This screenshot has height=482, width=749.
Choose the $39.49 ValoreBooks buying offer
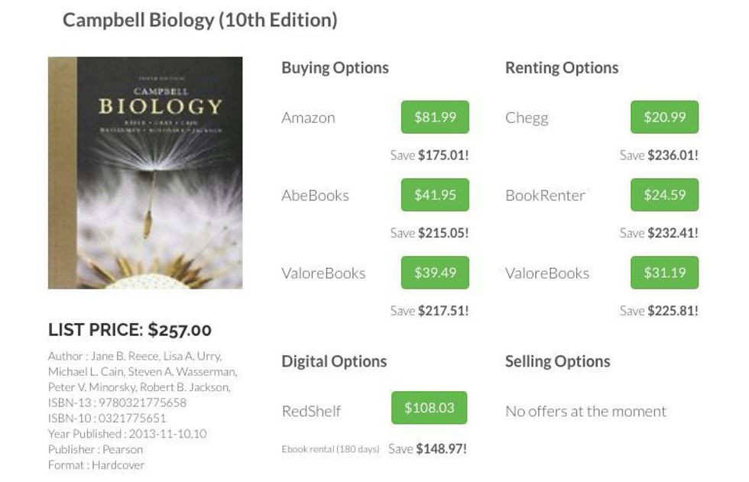coord(435,273)
